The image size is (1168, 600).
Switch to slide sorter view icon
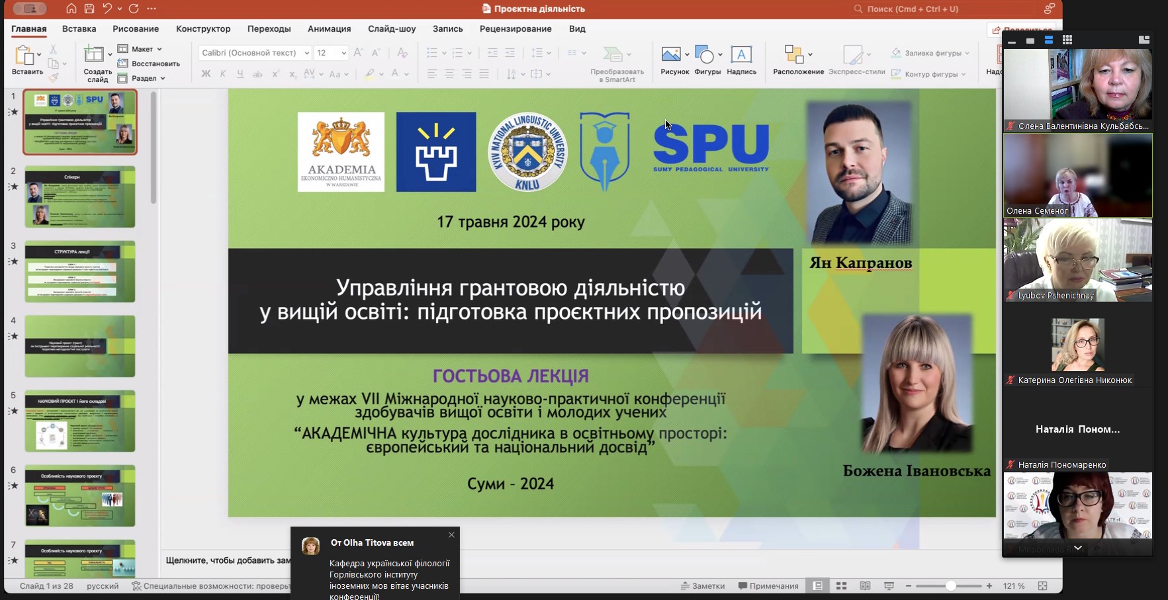click(842, 586)
